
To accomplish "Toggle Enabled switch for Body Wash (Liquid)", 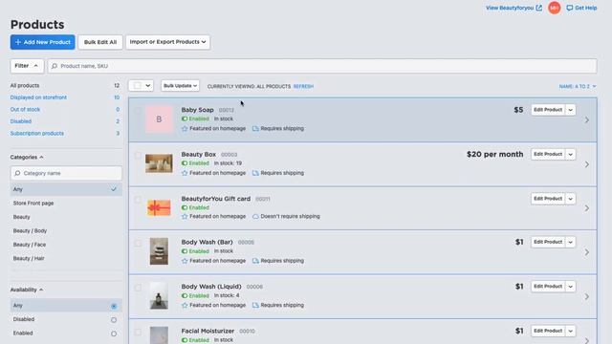I will point(185,296).
